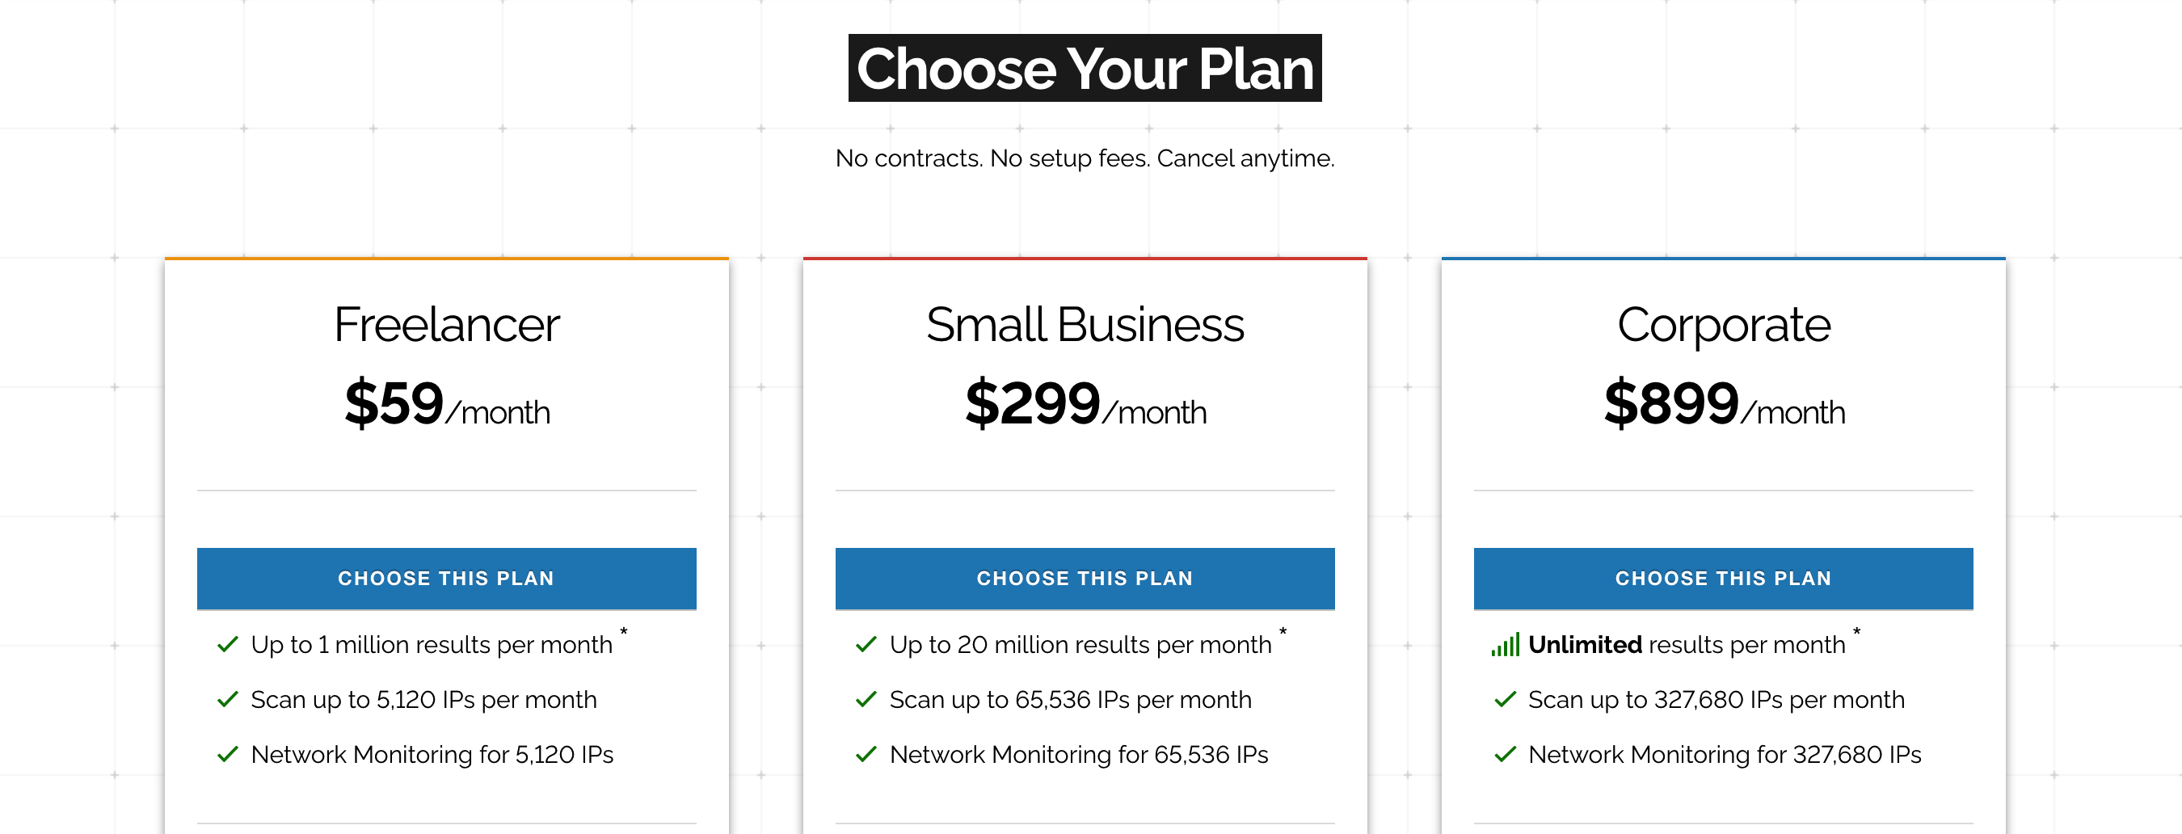Click checkmark beside Scan up to 65,536 IPs

pyautogui.click(x=866, y=699)
